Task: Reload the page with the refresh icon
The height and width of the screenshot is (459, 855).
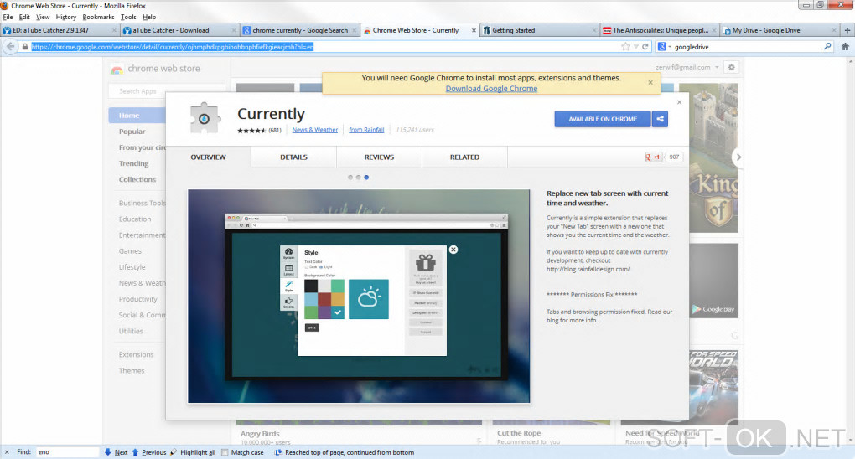Action: click(645, 47)
